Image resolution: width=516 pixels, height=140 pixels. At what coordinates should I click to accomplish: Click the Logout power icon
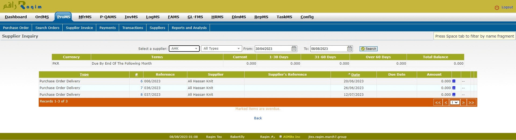pos(497,8)
